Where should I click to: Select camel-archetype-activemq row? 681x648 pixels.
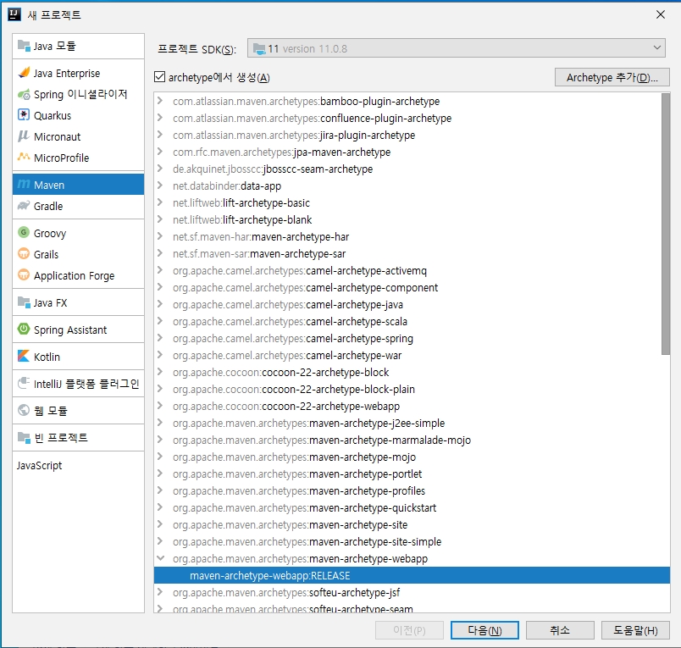click(x=408, y=270)
